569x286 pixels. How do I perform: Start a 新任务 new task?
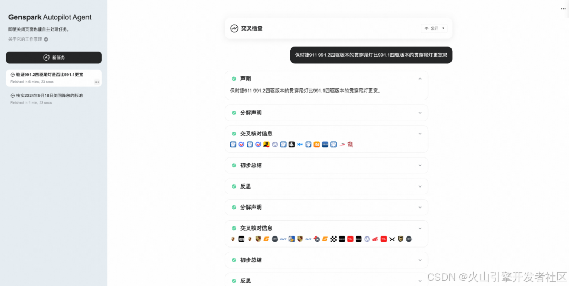pyautogui.click(x=54, y=57)
